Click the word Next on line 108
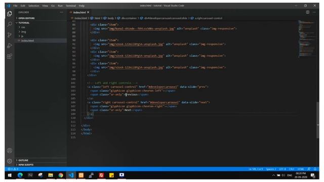The height and width of the screenshot is (182, 324). (128, 110)
